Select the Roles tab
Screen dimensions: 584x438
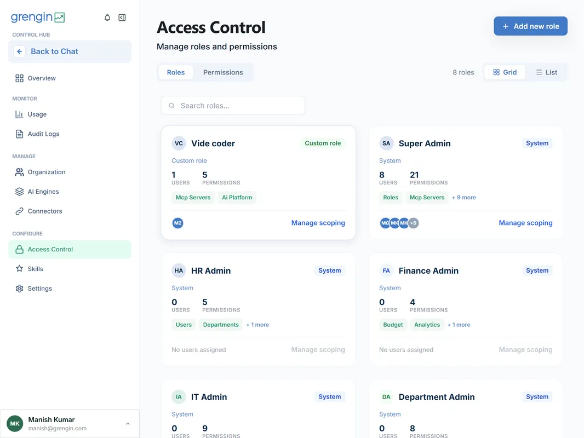(176, 72)
